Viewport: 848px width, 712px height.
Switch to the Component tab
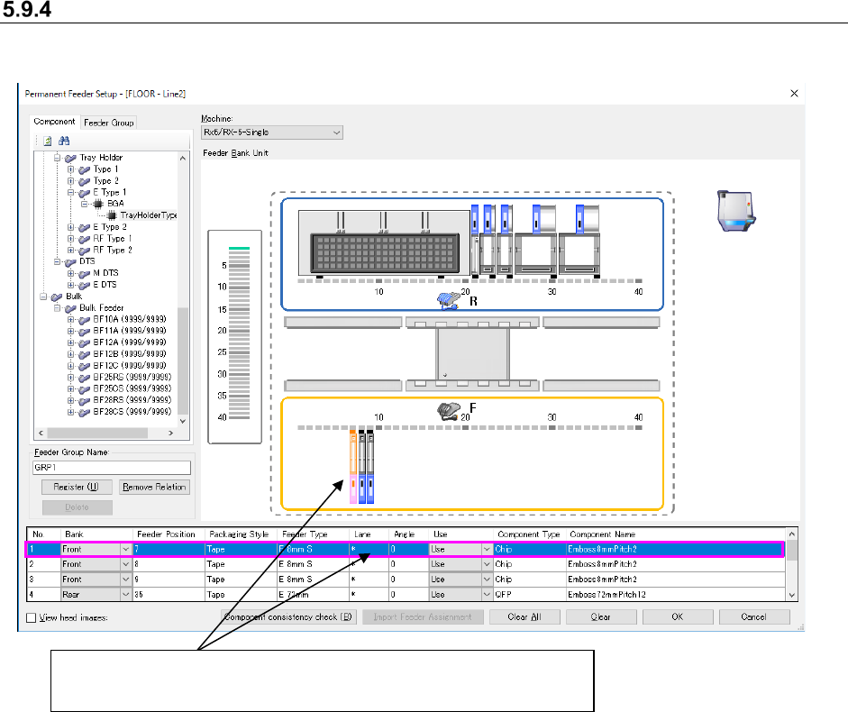point(54,122)
